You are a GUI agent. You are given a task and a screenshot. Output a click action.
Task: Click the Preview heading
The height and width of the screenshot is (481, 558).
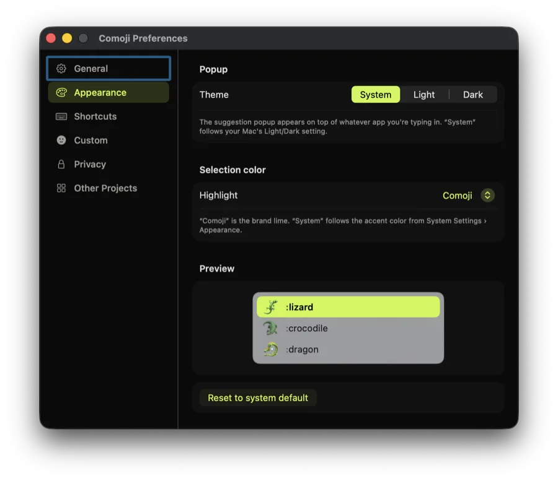pos(217,269)
